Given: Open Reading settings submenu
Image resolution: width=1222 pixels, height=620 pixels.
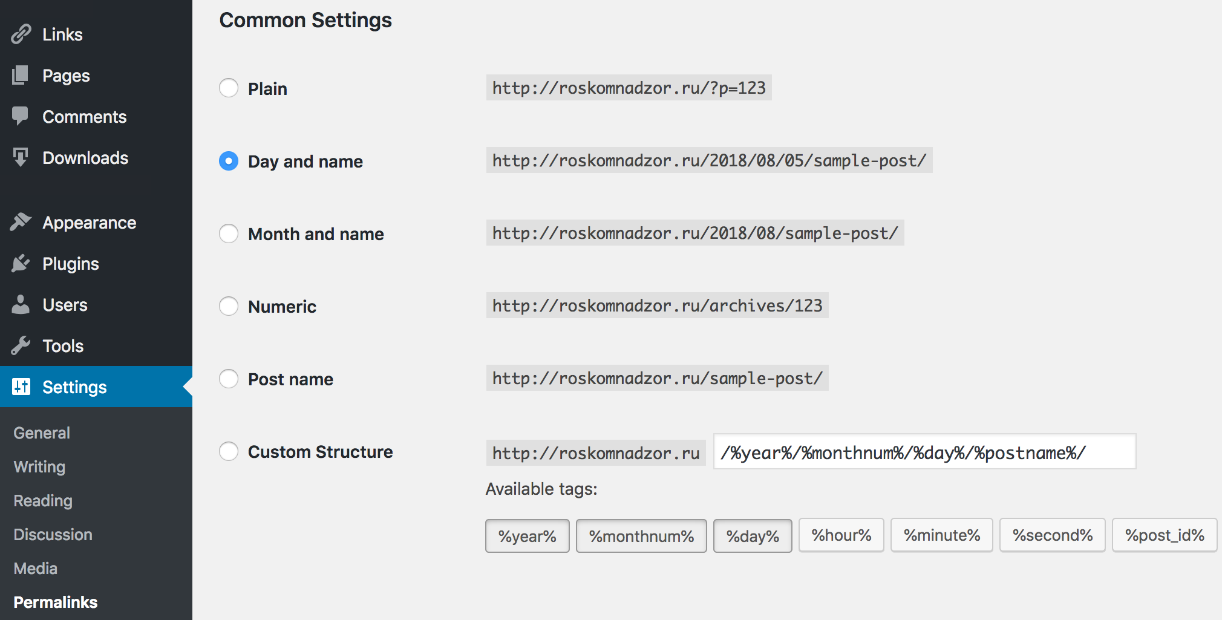Looking at the screenshot, I should [x=43, y=501].
